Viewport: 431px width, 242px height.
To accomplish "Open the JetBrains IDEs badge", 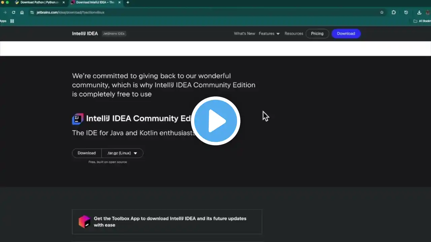I will [x=114, y=34].
